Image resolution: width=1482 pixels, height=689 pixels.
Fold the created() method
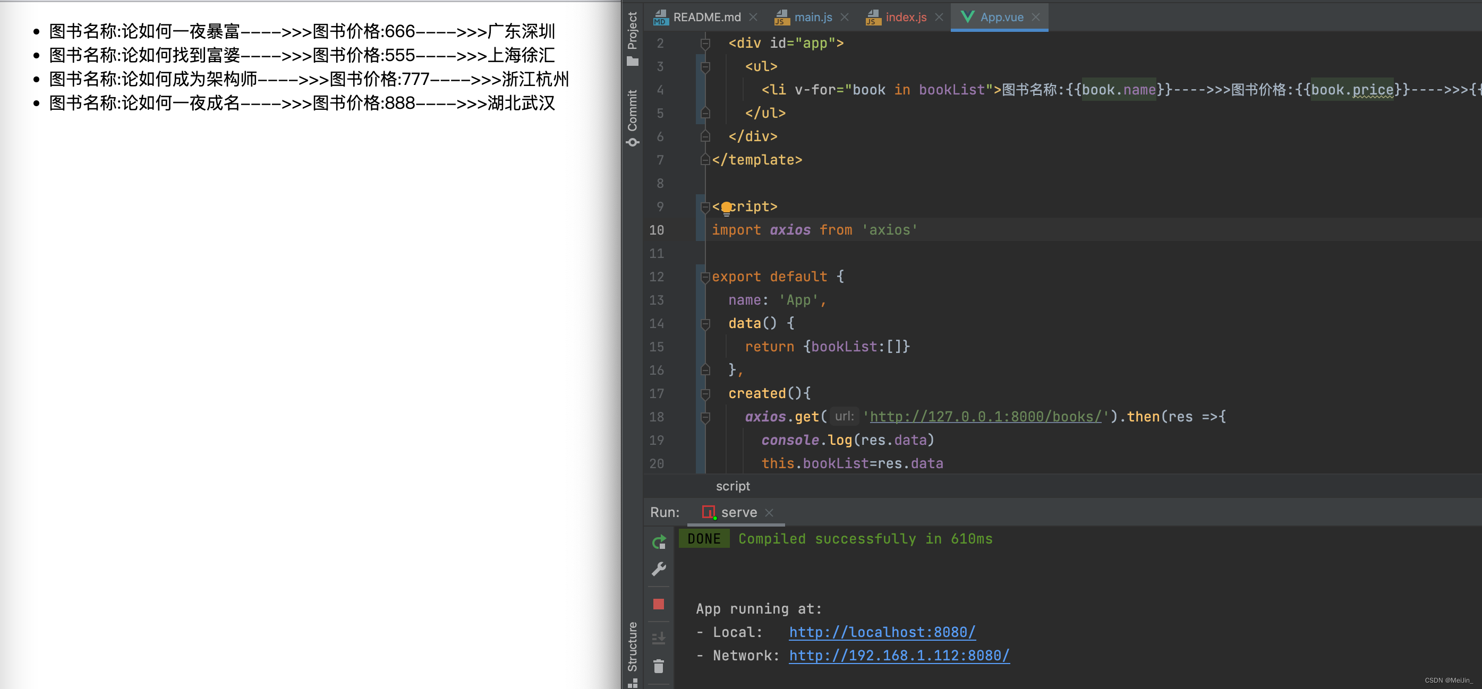click(705, 394)
